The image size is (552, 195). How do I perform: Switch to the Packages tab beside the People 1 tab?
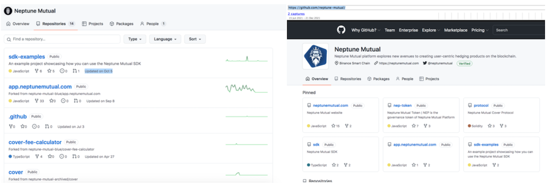pyautogui.click(x=121, y=24)
